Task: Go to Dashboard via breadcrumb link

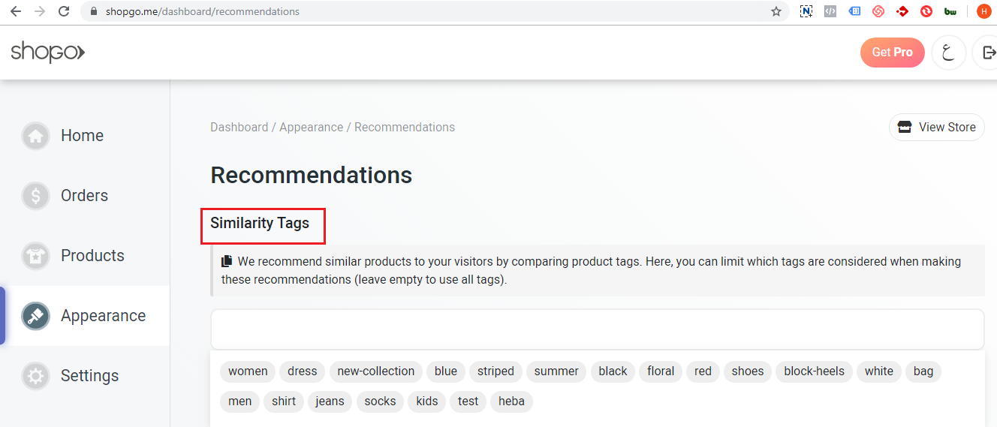Action: click(x=239, y=128)
